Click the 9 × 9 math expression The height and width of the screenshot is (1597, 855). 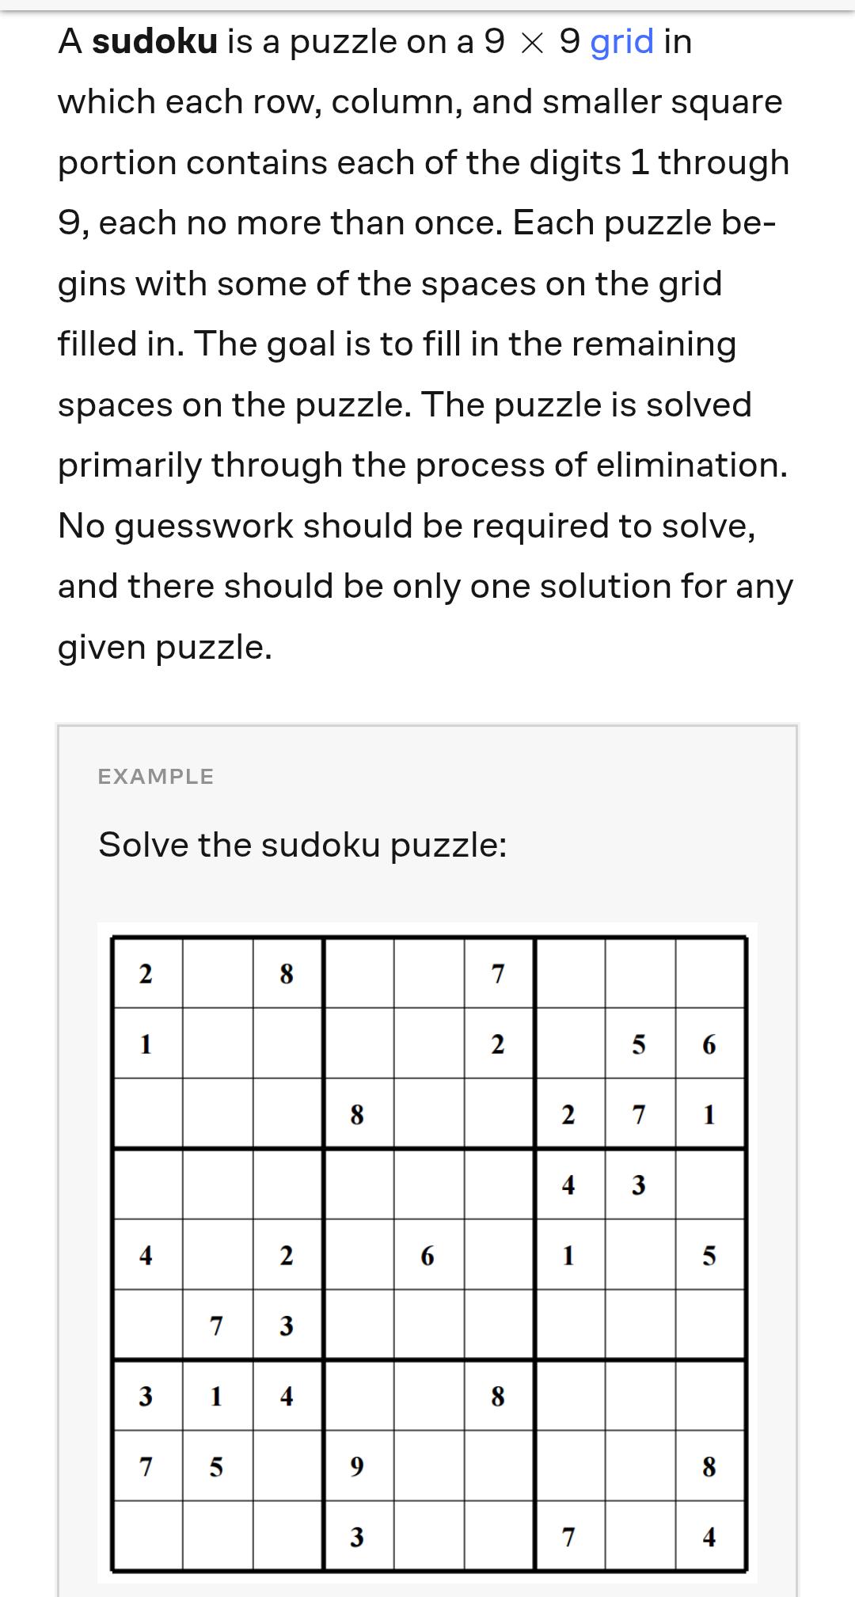tap(532, 41)
